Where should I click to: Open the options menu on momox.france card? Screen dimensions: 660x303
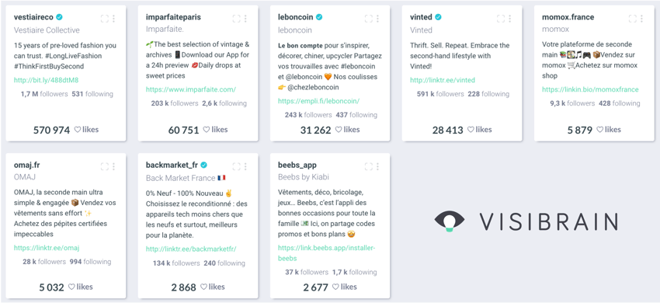642,19
